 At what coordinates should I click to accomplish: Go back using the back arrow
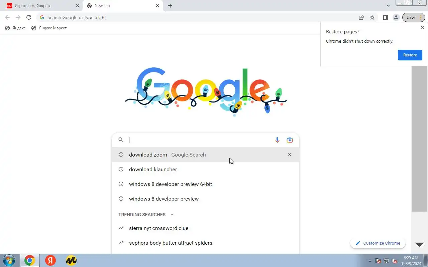click(x=7, y=17)
